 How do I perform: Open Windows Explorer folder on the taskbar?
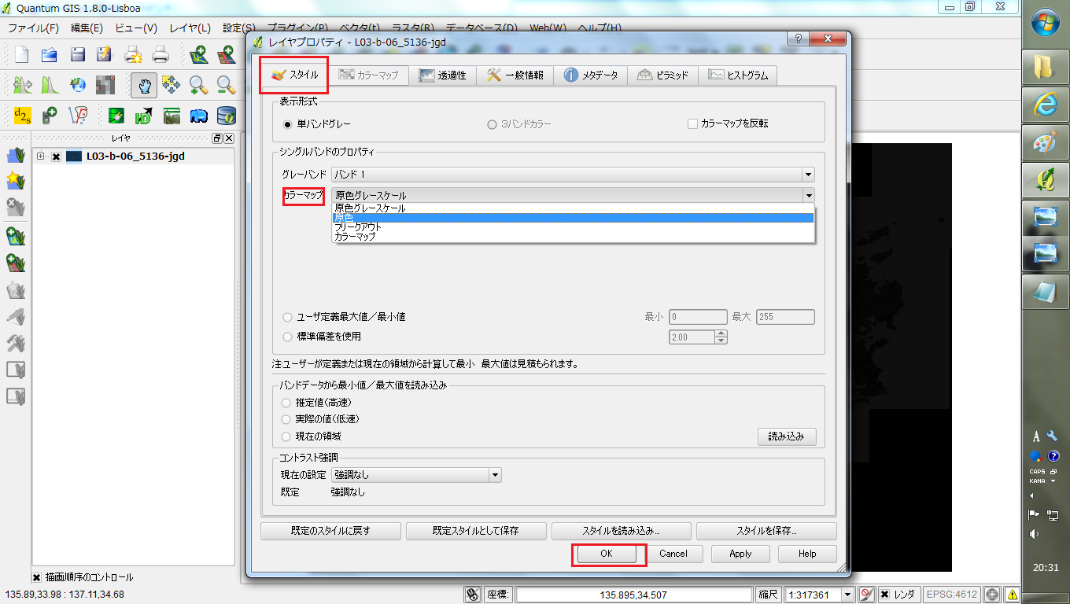(x=1045, y=67)
